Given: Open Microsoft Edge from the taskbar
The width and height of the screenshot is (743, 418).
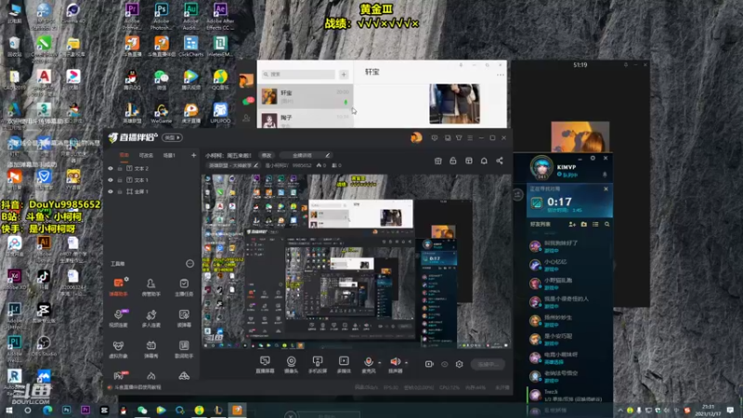Looking at the screenshot, I should pos(47,410).
